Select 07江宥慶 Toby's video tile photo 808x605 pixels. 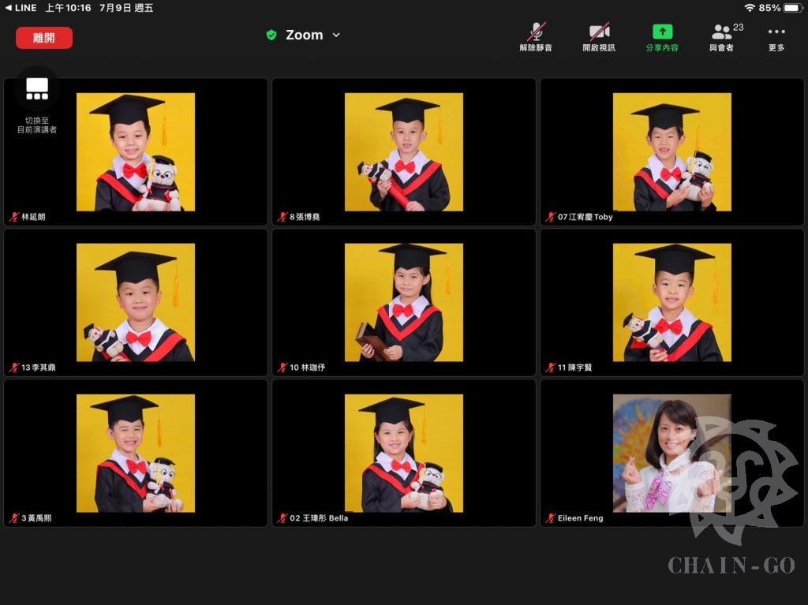pos(672,152)
